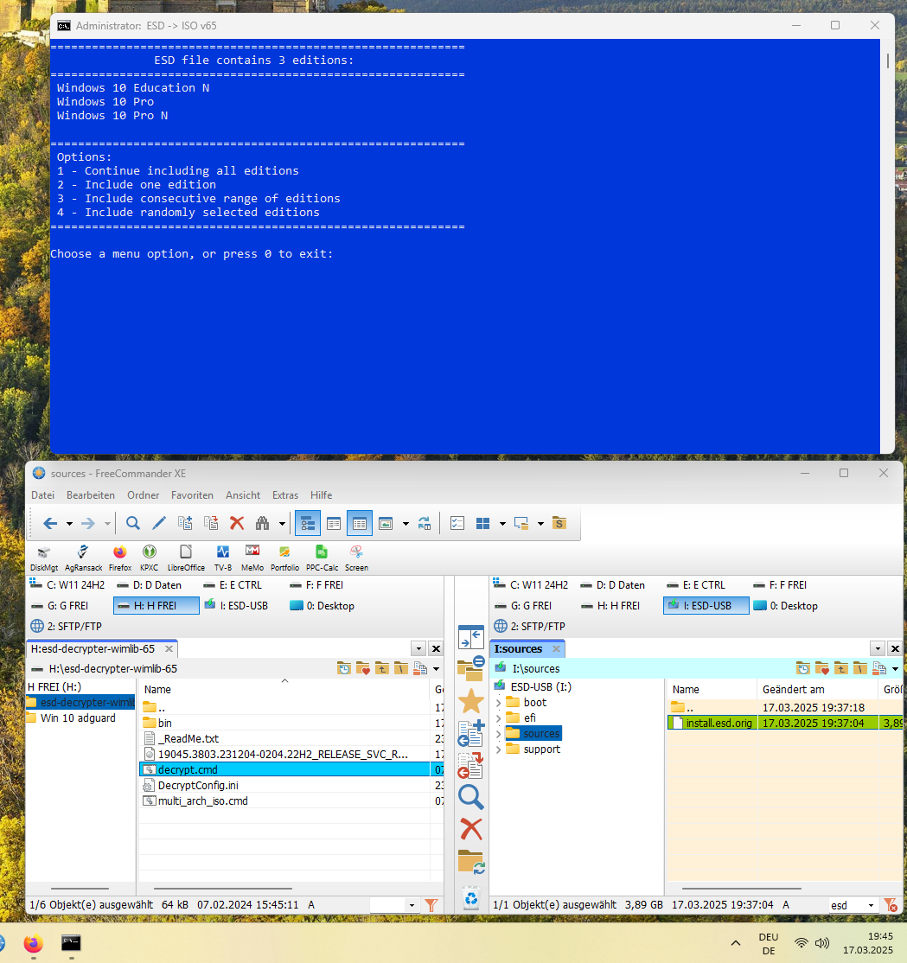The width and height of the screenshot is (907, 963).
Task: Launch TV-B shortcut
Action: pos(223,558)
